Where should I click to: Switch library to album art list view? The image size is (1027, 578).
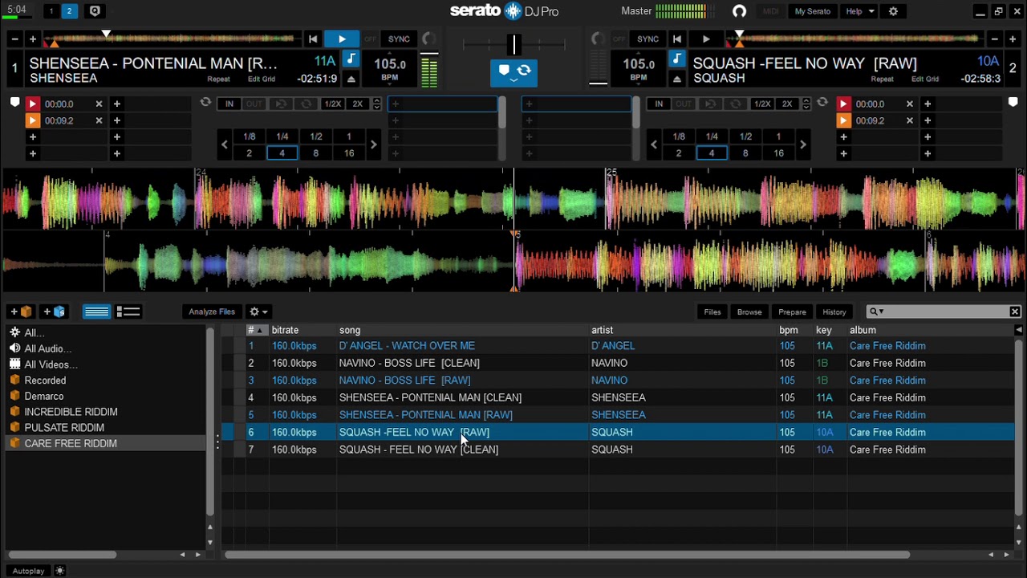tap(128, 311)
